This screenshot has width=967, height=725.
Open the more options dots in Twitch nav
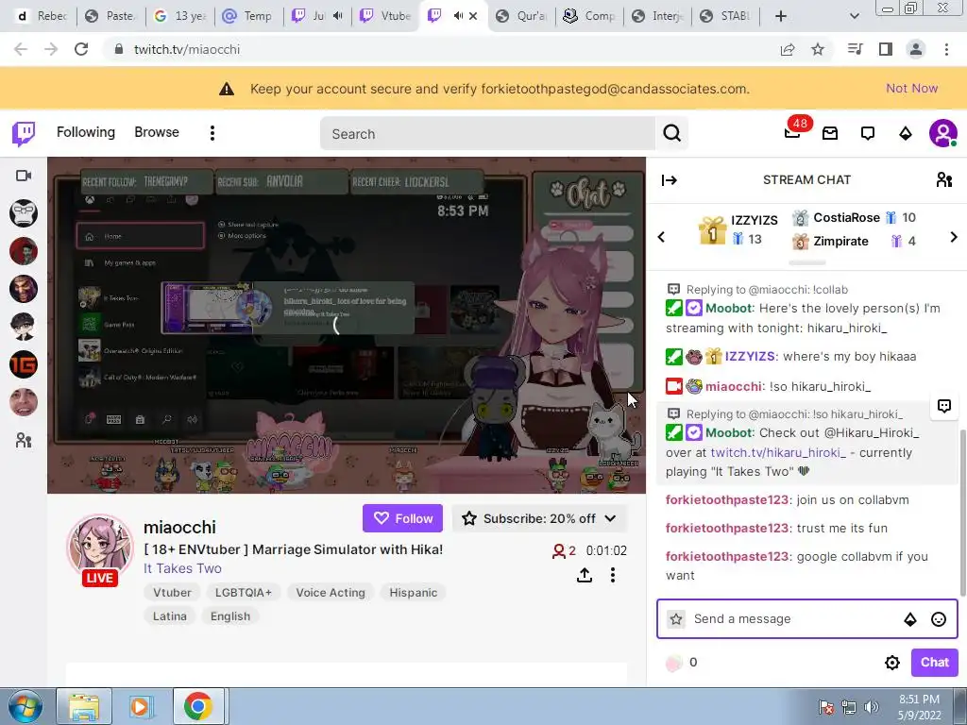click(x=212, y=133)
